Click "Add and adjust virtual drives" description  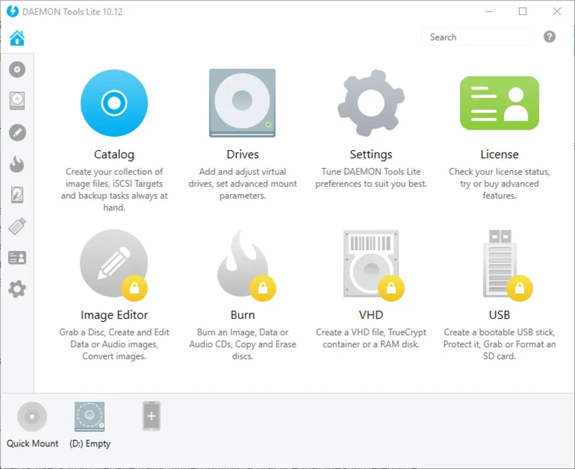(243, 183)
